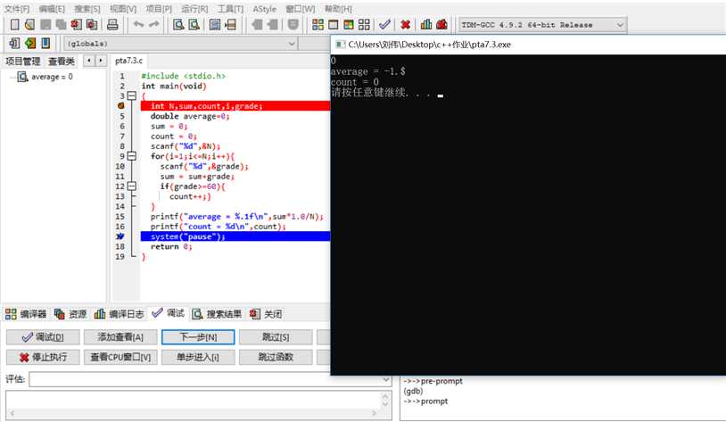
Task: Select the average = 0 watch item
Action: tap(51, 77)
